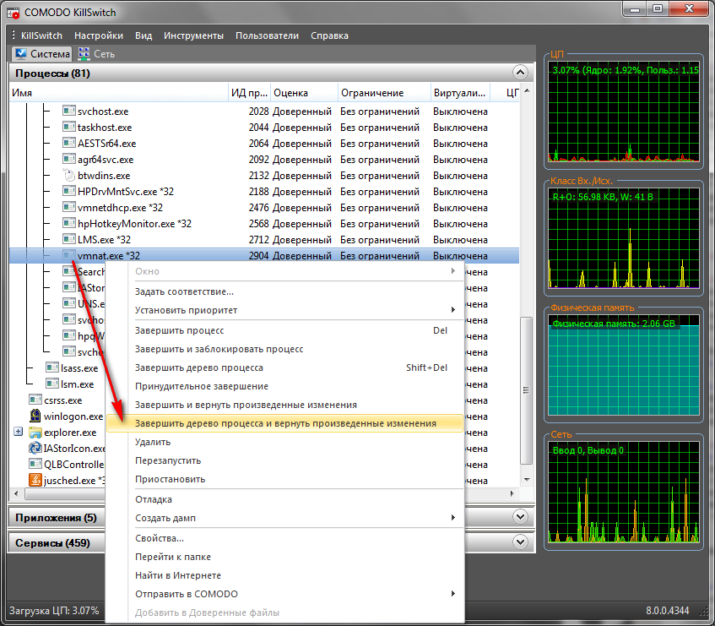This screenshot has width=715, height=626.
Task: Click the lsm.exe process icon
Action: [x=52, y=384]
